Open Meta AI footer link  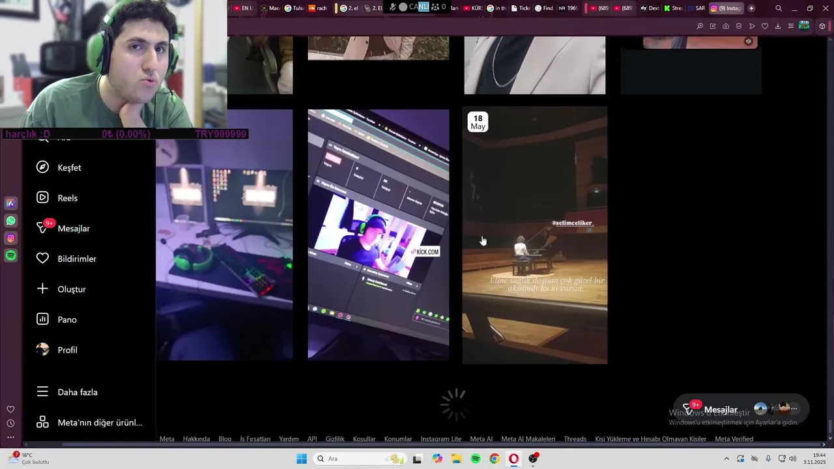point(482,439)
